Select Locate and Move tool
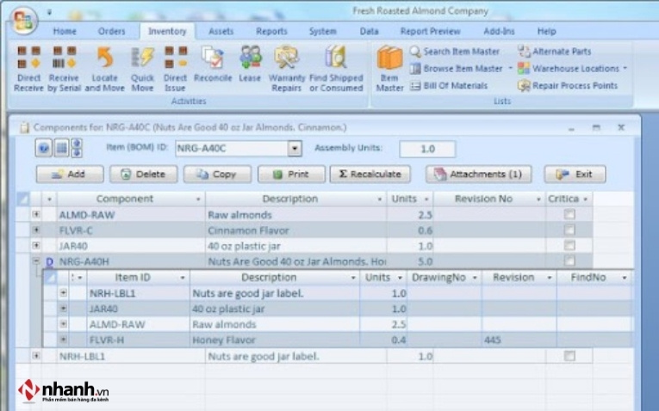The width and height of the screenshot is (659, 411). (104, 69)
